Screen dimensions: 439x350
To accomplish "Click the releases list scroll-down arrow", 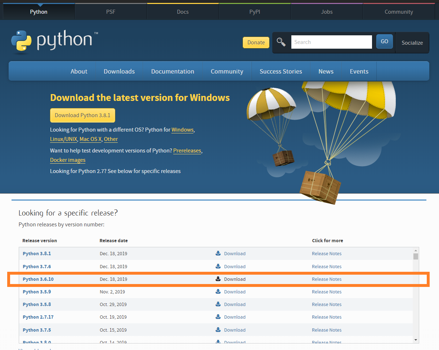I will 416,340.
